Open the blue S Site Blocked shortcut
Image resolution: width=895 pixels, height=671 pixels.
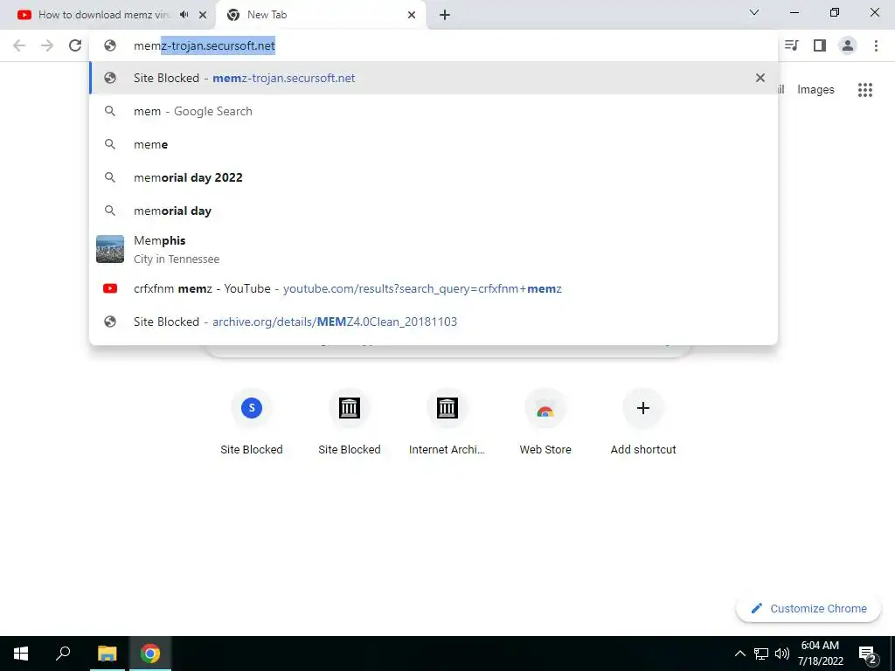[252, 422]
